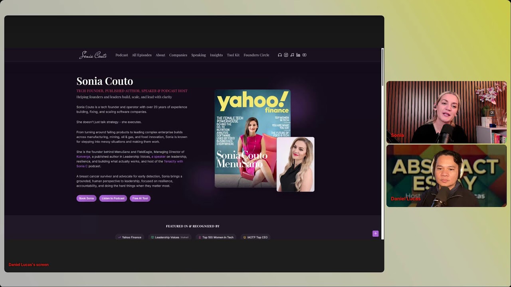
Task: Open the Speaking nav item
Action: 198,55
